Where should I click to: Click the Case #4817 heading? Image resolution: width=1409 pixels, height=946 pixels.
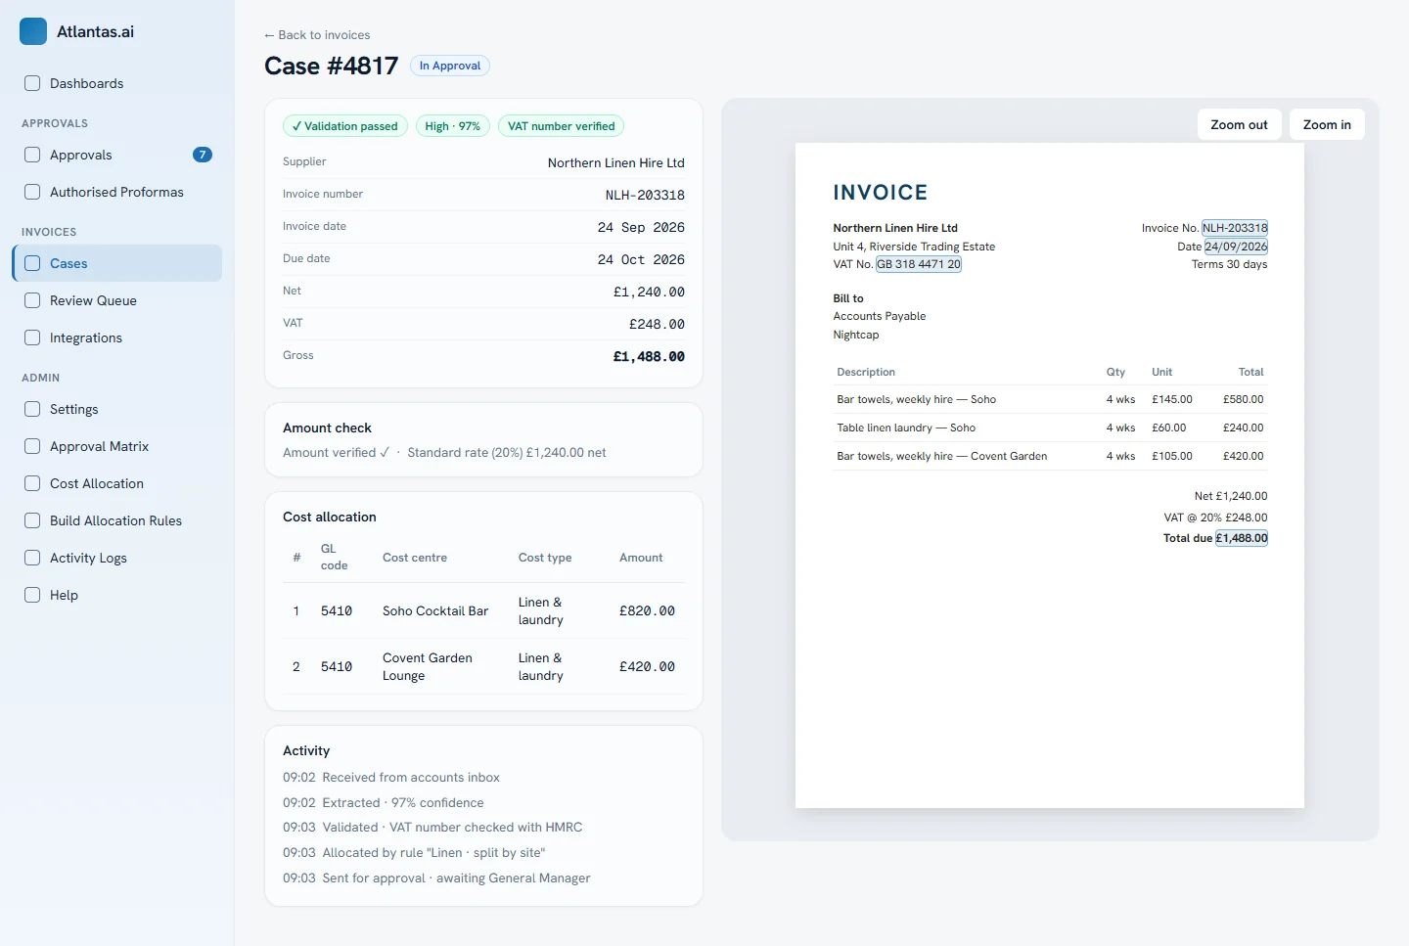332,66
